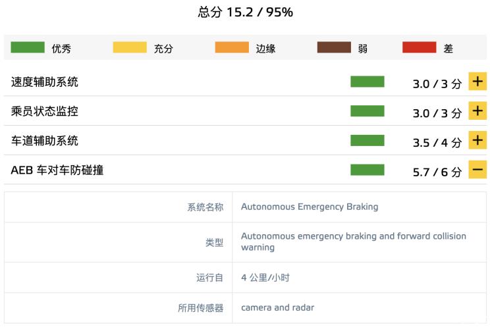Click the AEB 车对车防碰撞 green rating bar
This screenshot has width=490, height=327.
[x=367, y=170]
